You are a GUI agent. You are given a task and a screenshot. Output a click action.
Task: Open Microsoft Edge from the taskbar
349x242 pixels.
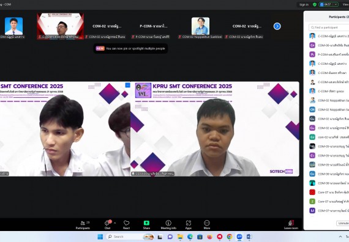click(x=190, y=237)
